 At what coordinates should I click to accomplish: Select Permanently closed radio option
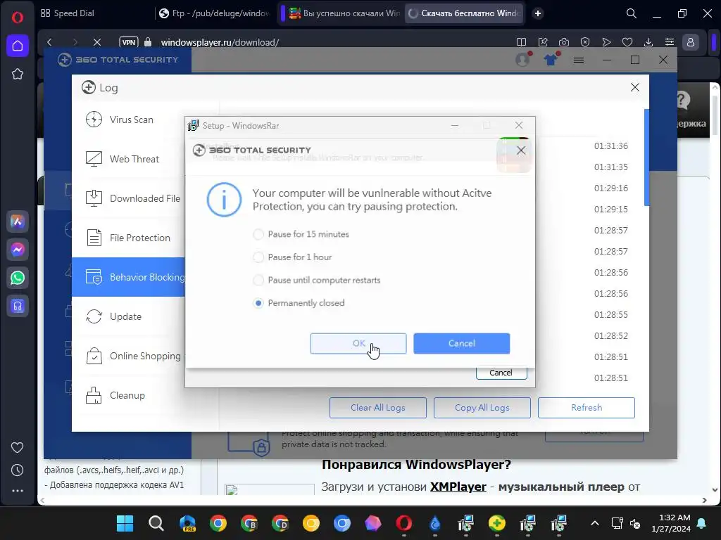pos(299,303)
